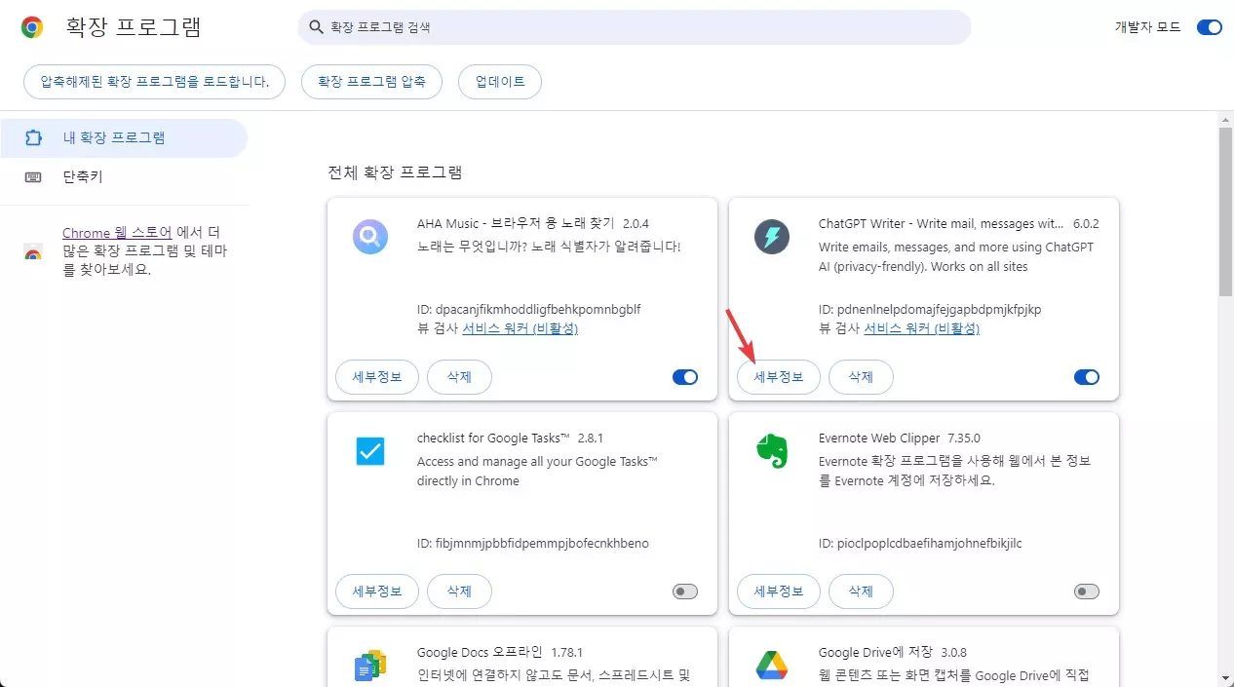Open ChatGPT Writer 서비스 워커 (비활성) link
The width and height of the screenshot is (1234, 687).
click(x=922, y=329)
